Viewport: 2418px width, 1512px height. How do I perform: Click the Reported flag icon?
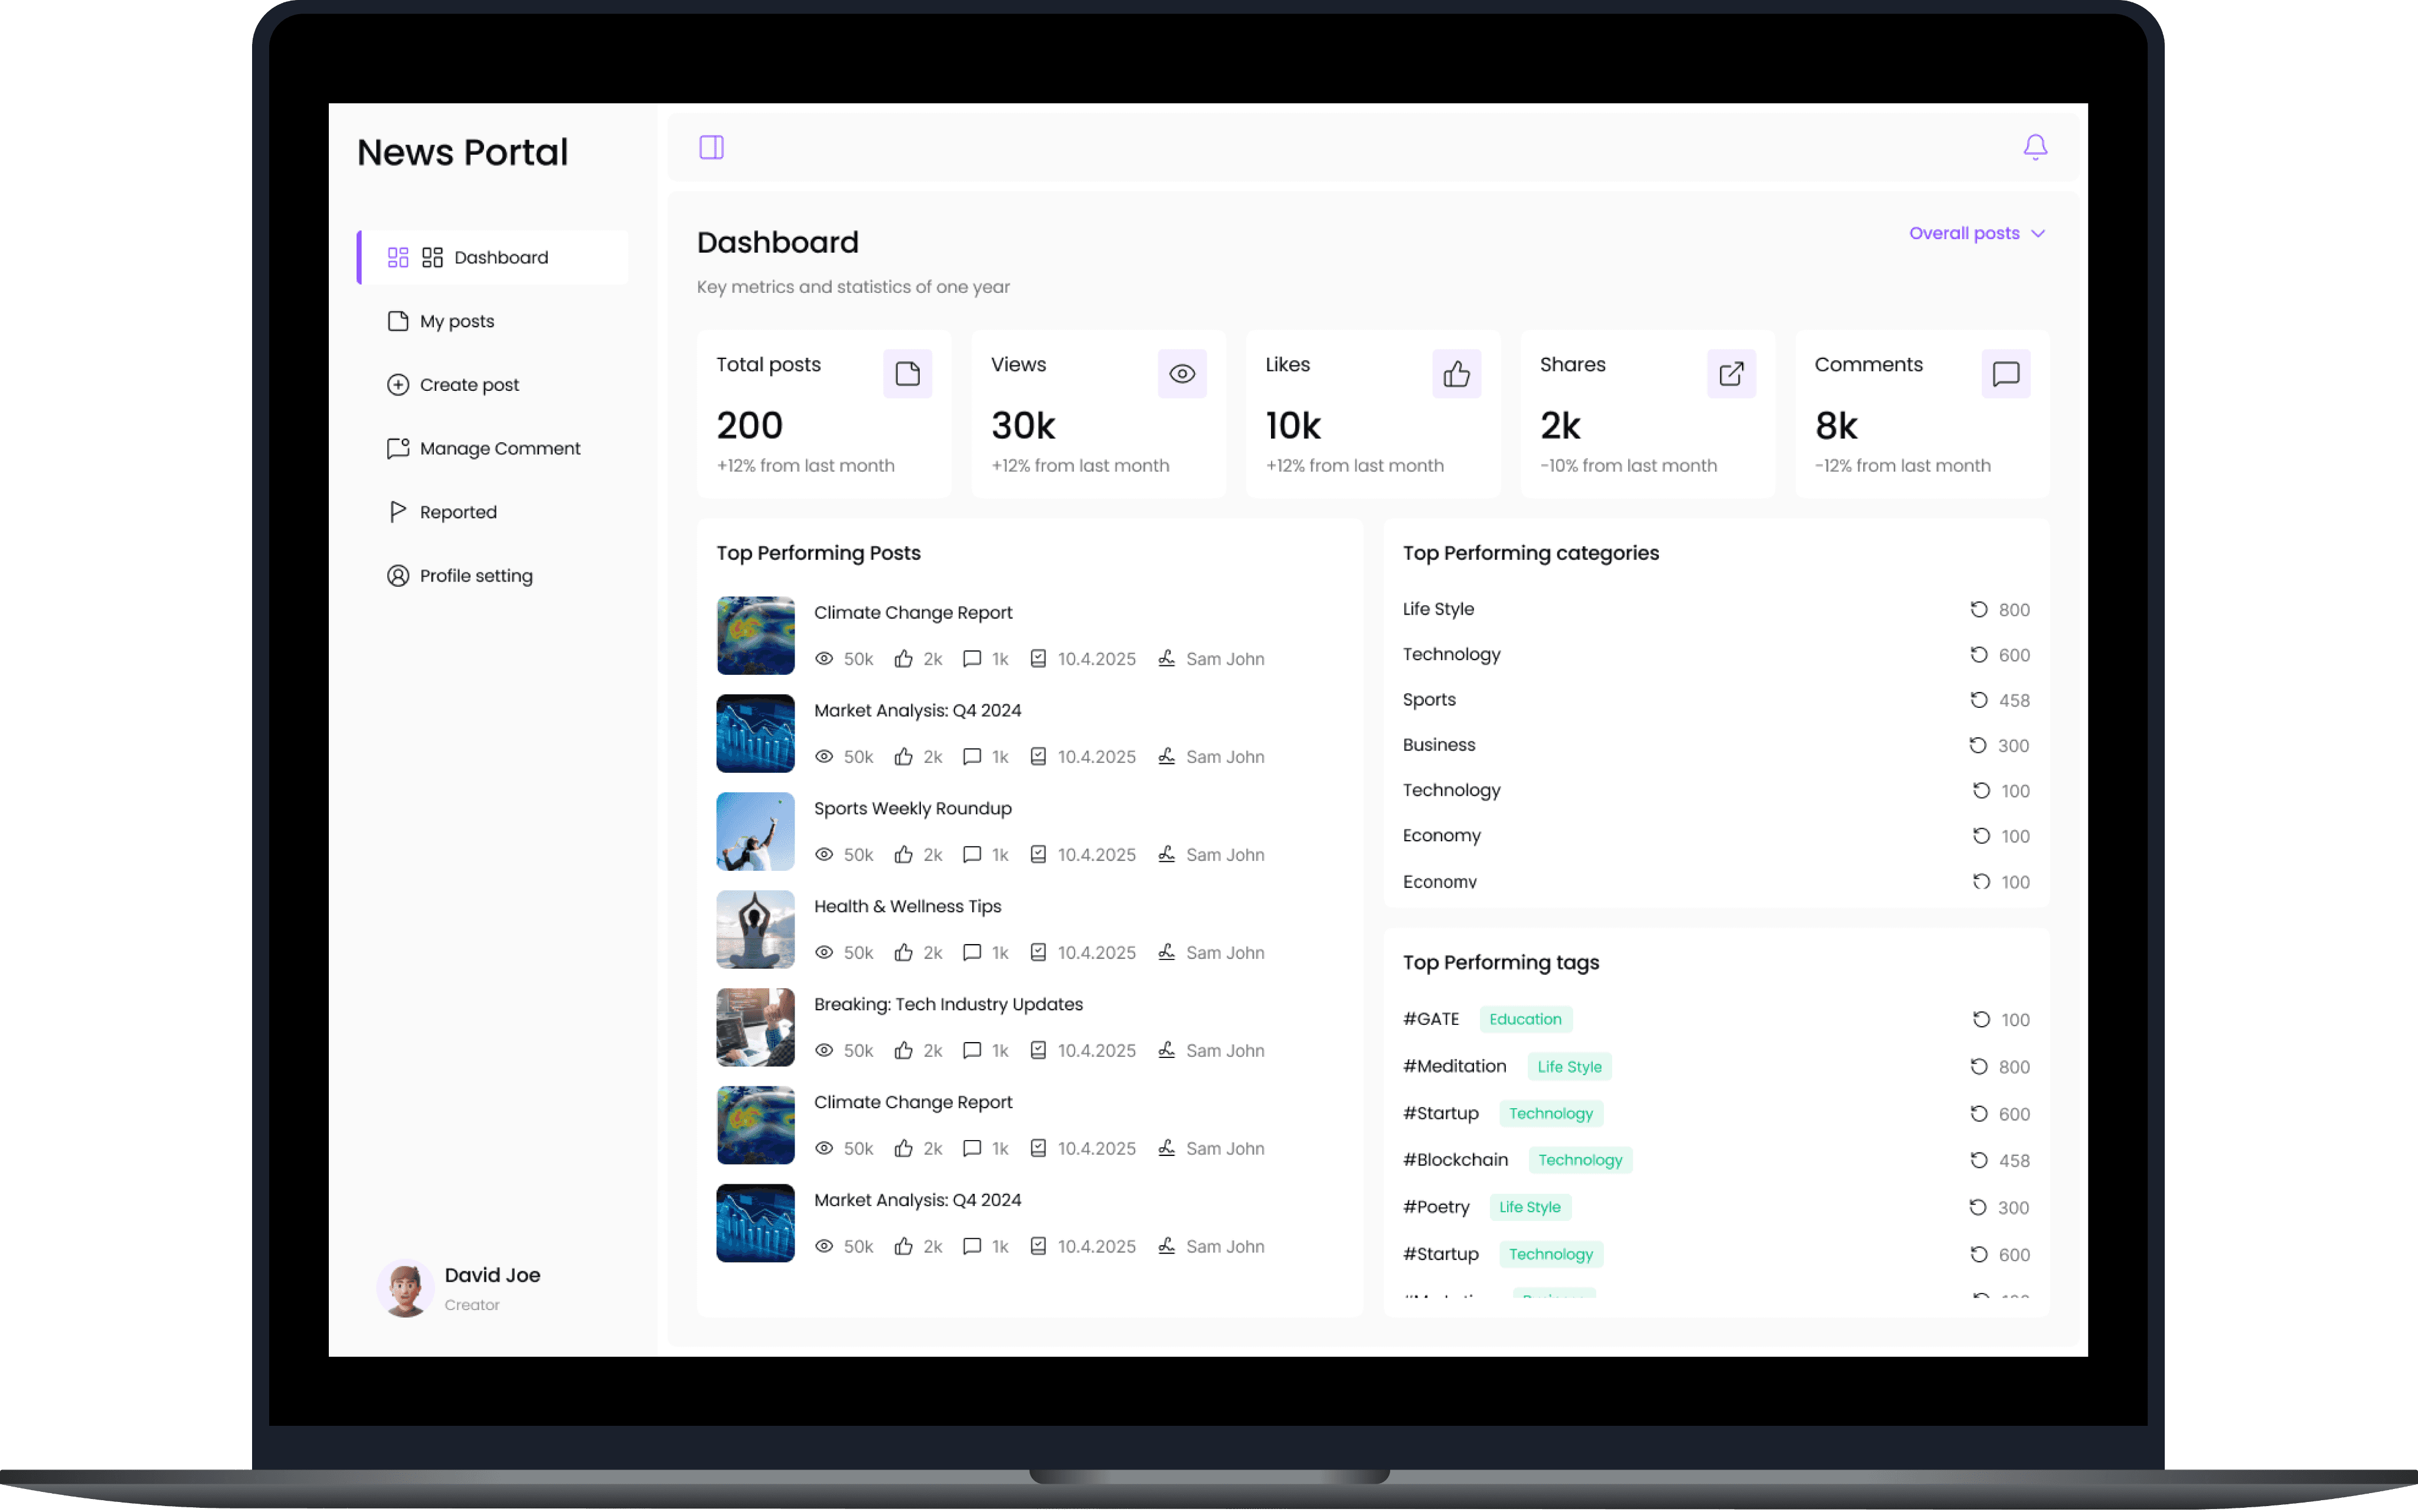tap(398, 512)
